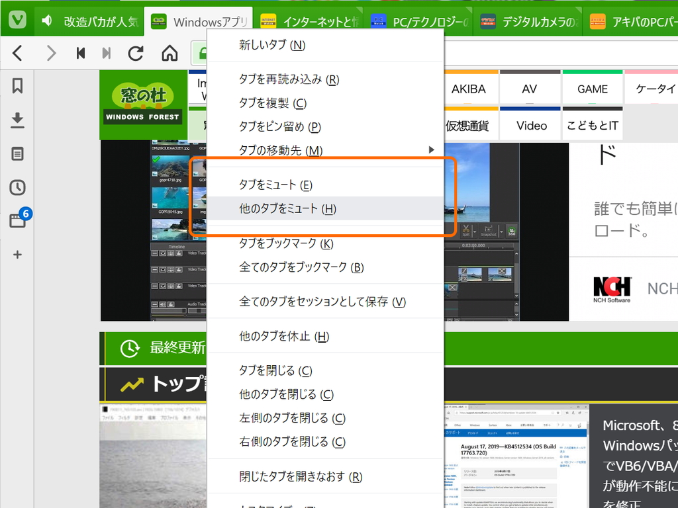Reload the current page
This screenshot has height=508, width=678.
(x=136, y=53)
